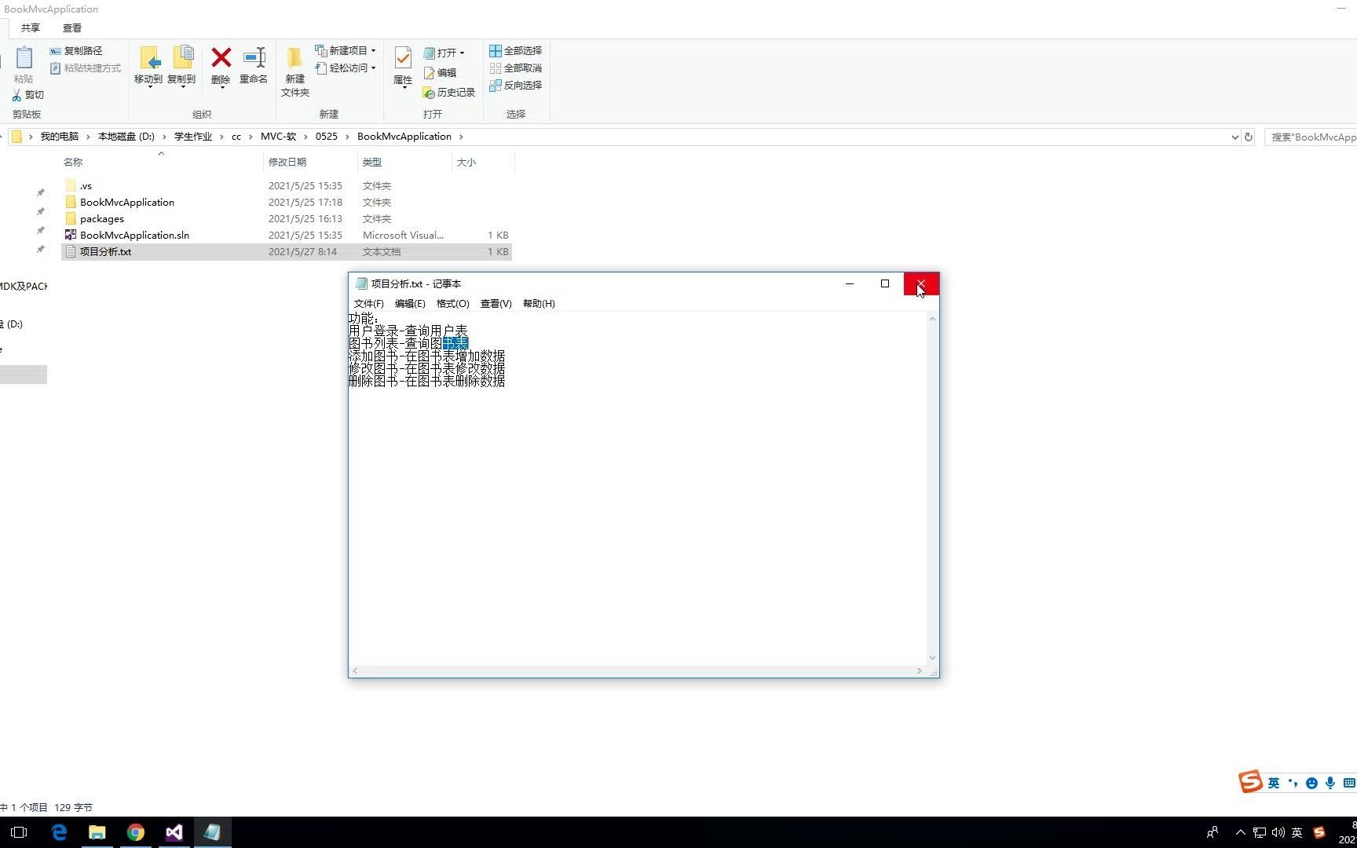Select the 项目分析.txt file
Image resolution: width=1357 pixels, height=848 pixels.
287,252
